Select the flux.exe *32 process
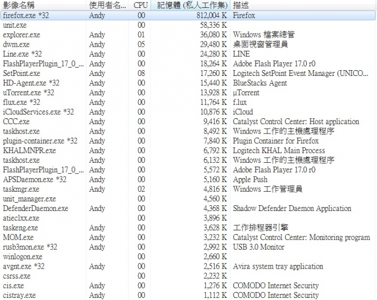Image resolution: width=377 pixels, height=300 pixels. [x=188, y=102]
